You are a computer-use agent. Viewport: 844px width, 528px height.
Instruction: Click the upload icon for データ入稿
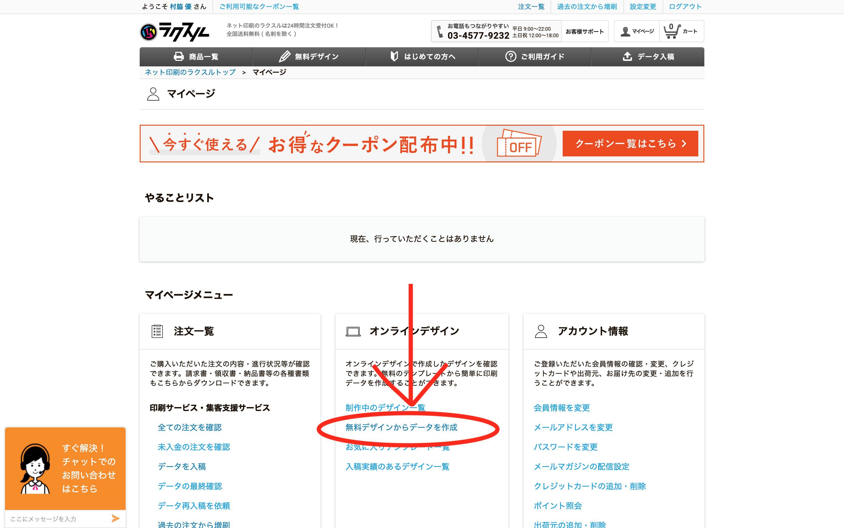pos(627,57)
